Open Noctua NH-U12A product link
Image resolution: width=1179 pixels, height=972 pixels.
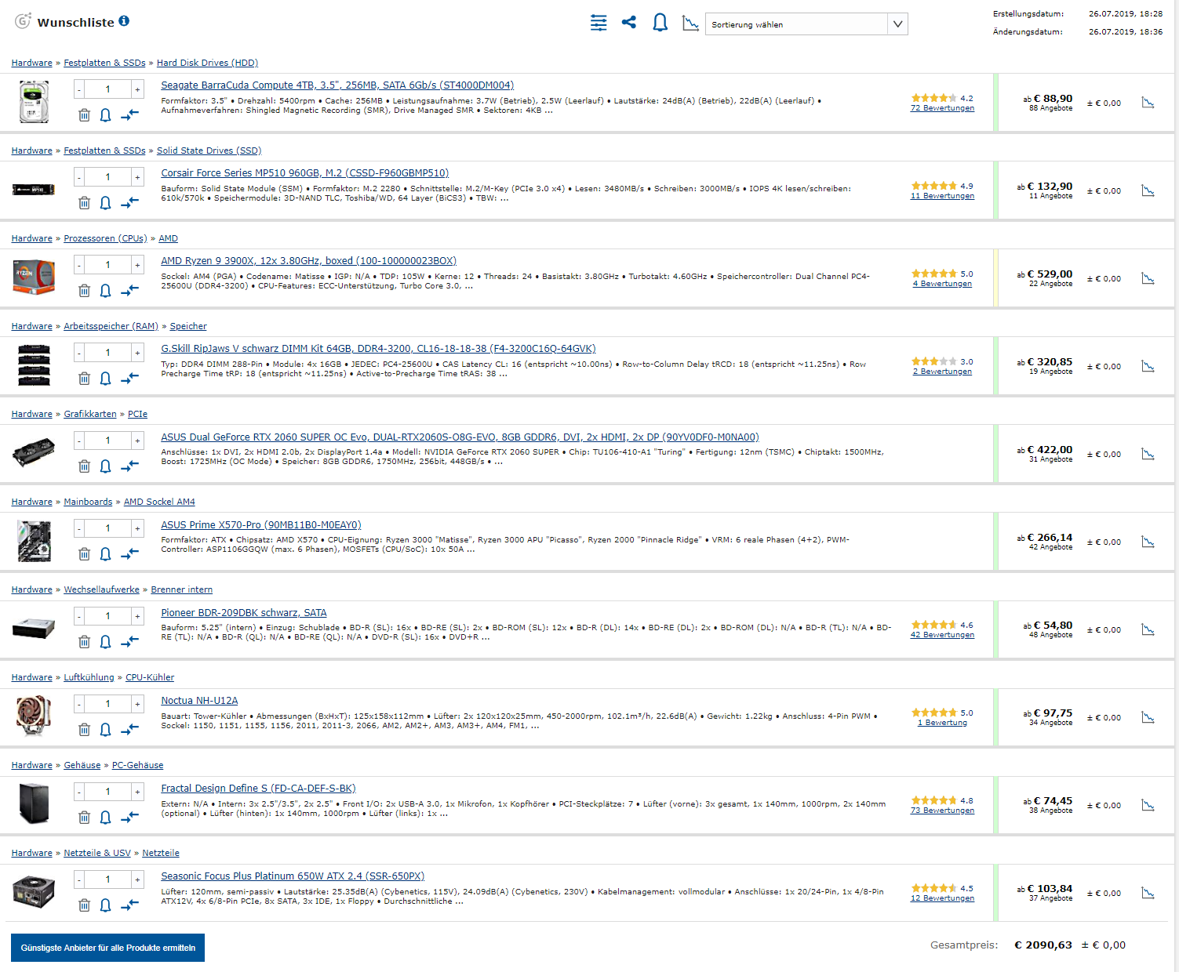[x=199, y=701]
